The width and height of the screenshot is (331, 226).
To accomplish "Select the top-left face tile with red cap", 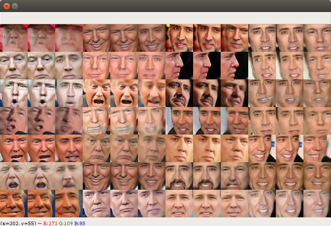I will [x=14, y=38].
